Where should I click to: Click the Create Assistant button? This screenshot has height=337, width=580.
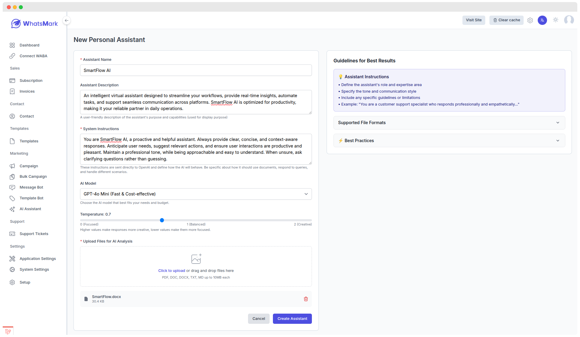(x=292, y=318)
